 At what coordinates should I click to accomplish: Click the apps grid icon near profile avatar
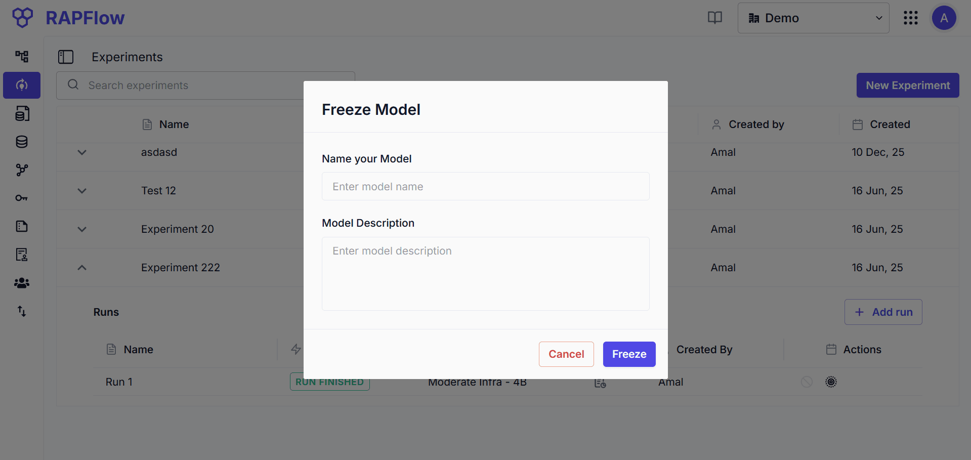tap(910, 17)
